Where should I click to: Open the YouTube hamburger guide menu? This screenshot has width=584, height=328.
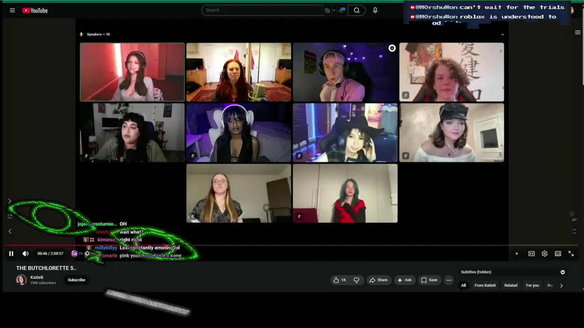pyautogui.click(x=12, y=10)
